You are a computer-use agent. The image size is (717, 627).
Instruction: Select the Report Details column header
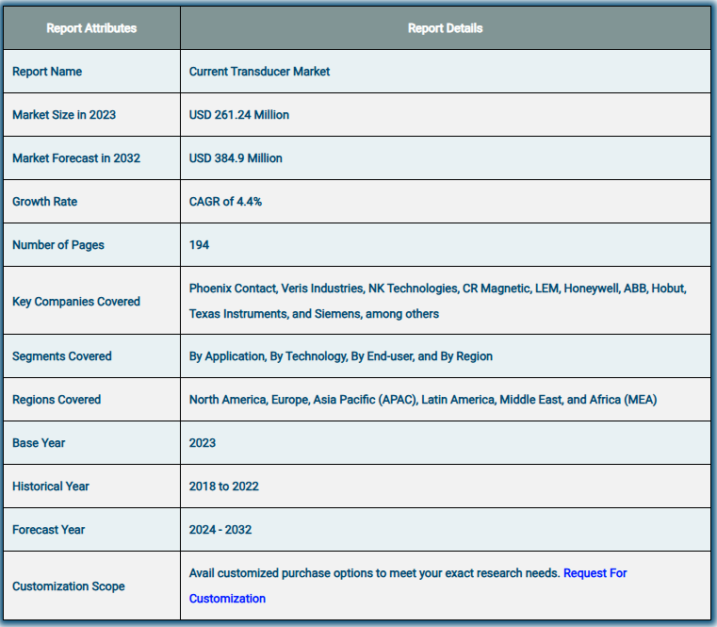tap(445, 28)
